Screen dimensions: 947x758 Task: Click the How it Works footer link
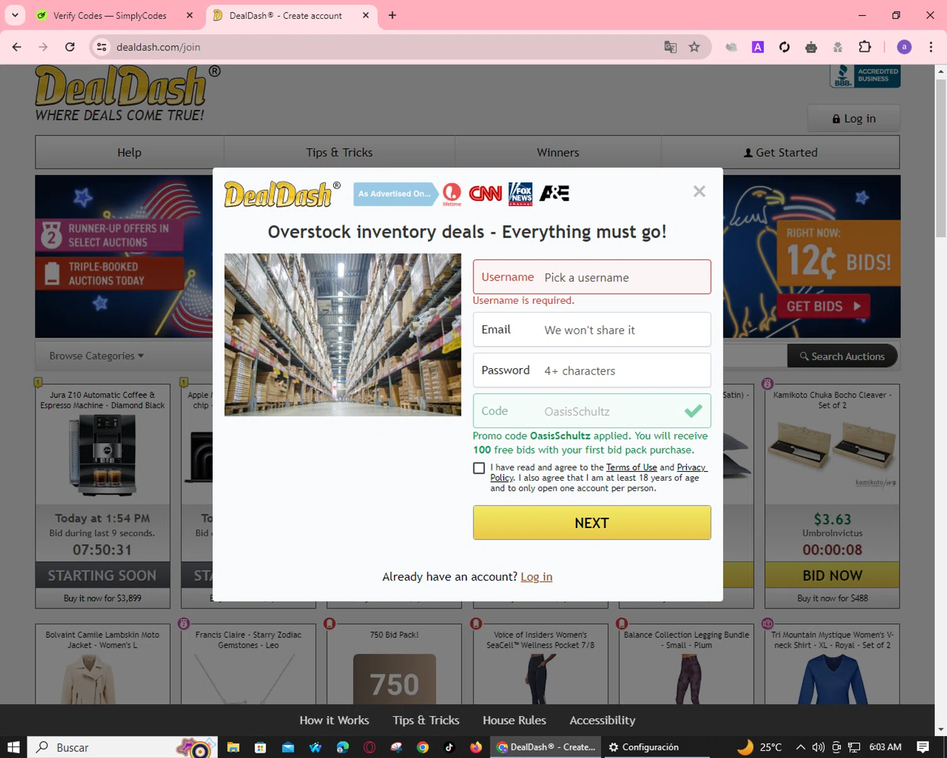point(334,720)
